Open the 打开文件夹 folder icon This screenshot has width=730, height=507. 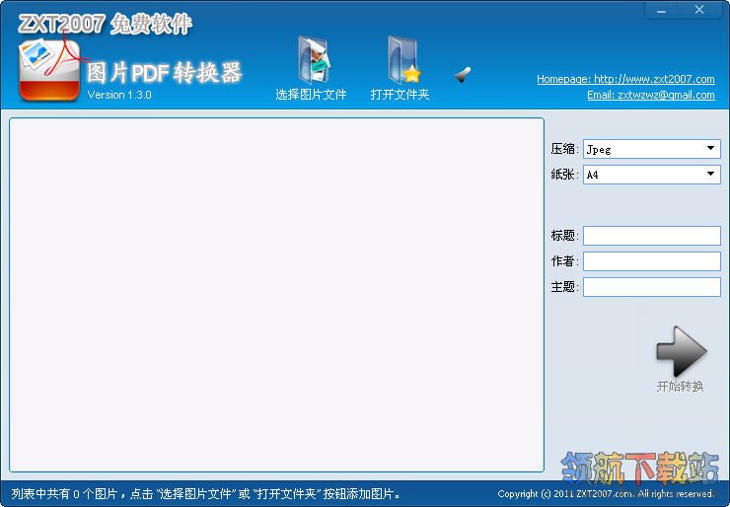[403, 60]
